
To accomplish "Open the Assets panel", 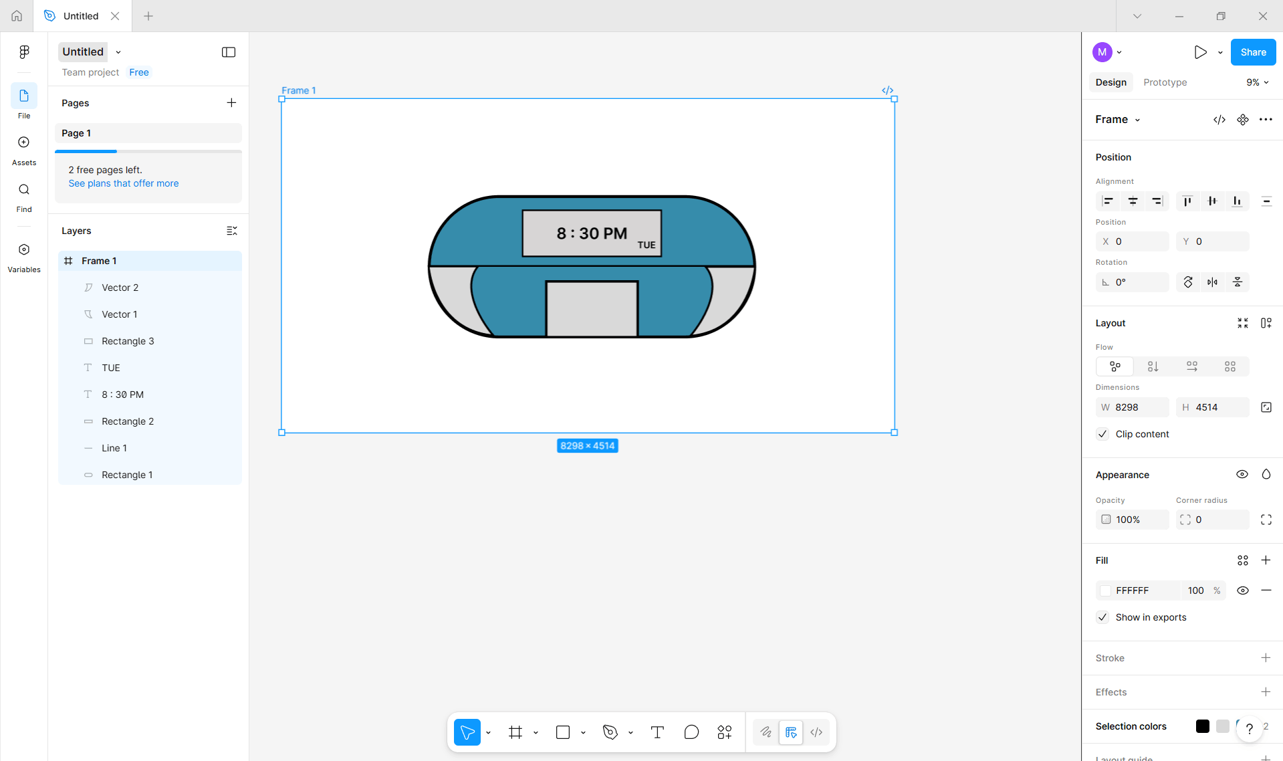I will point(23,148).
